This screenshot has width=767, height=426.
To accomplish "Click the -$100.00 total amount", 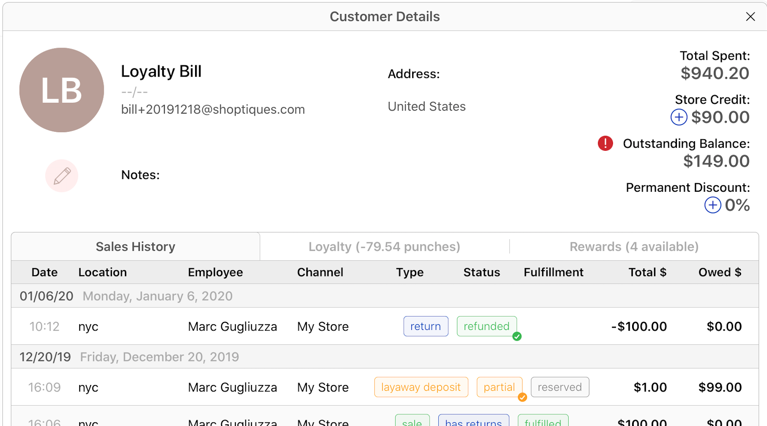I will (x=639, y=327).
